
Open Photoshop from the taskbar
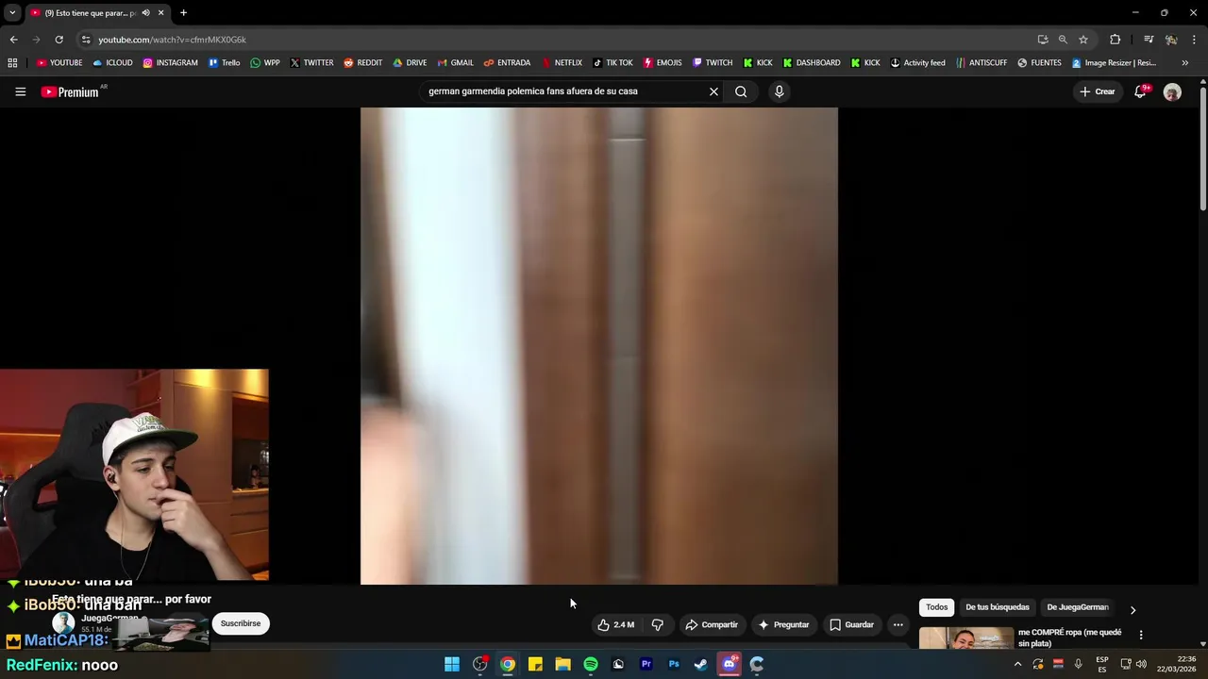tap(674, 664)
